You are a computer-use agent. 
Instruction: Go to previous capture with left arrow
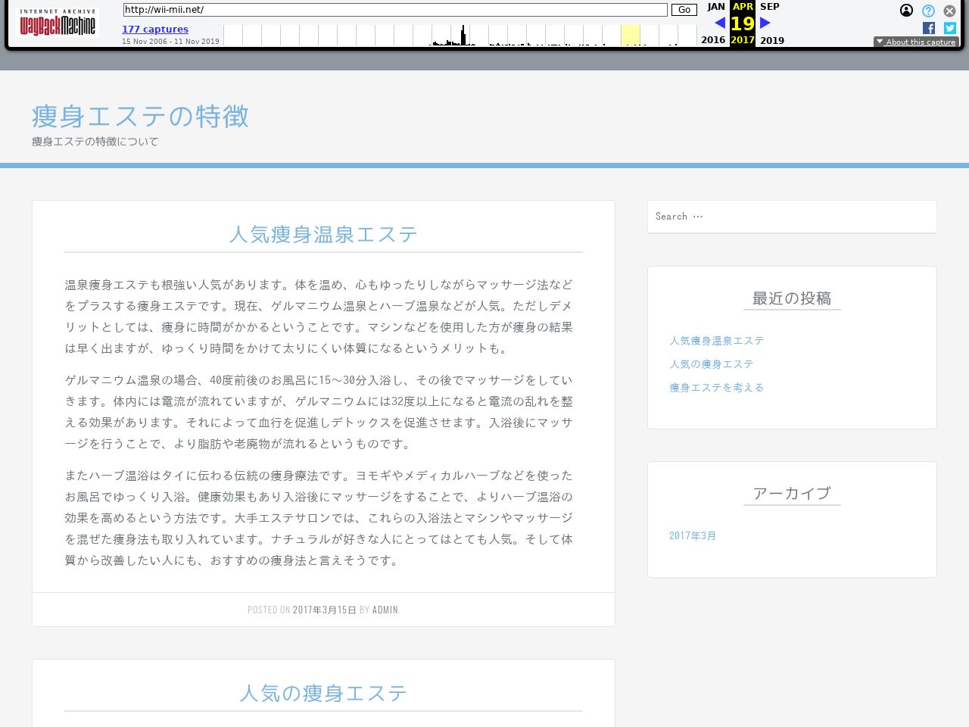(719, 23)
